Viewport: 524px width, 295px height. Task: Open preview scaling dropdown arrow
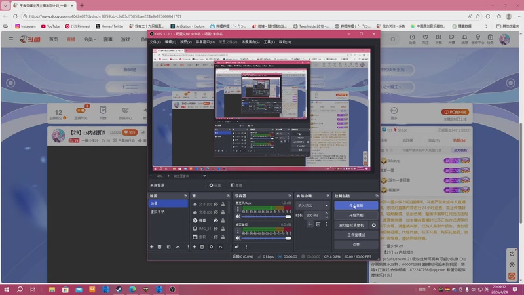point(204,176)
